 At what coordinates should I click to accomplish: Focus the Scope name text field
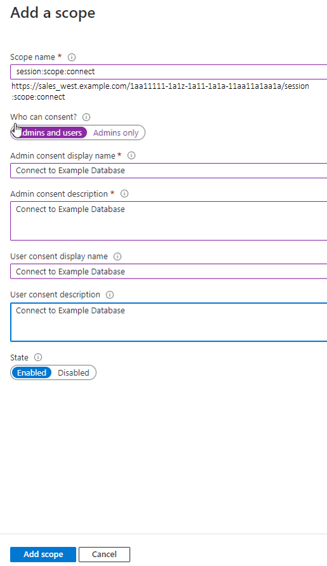(x=169, y=72)
